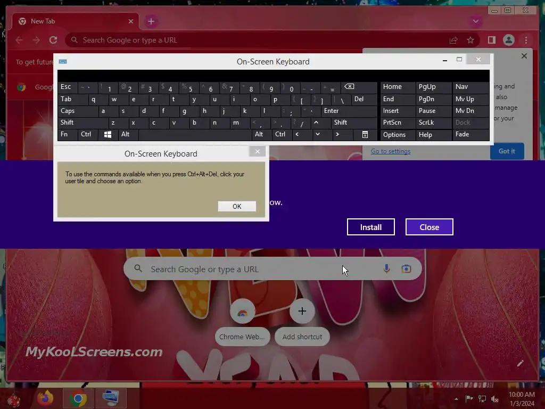Click the Mv Up key
Viewport: 545px width, 409px height.
[x=470, y=100]
